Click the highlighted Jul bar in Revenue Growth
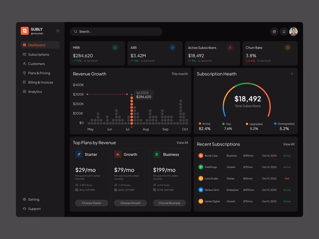Screen dimensions: 319x239 pos(132,111)
